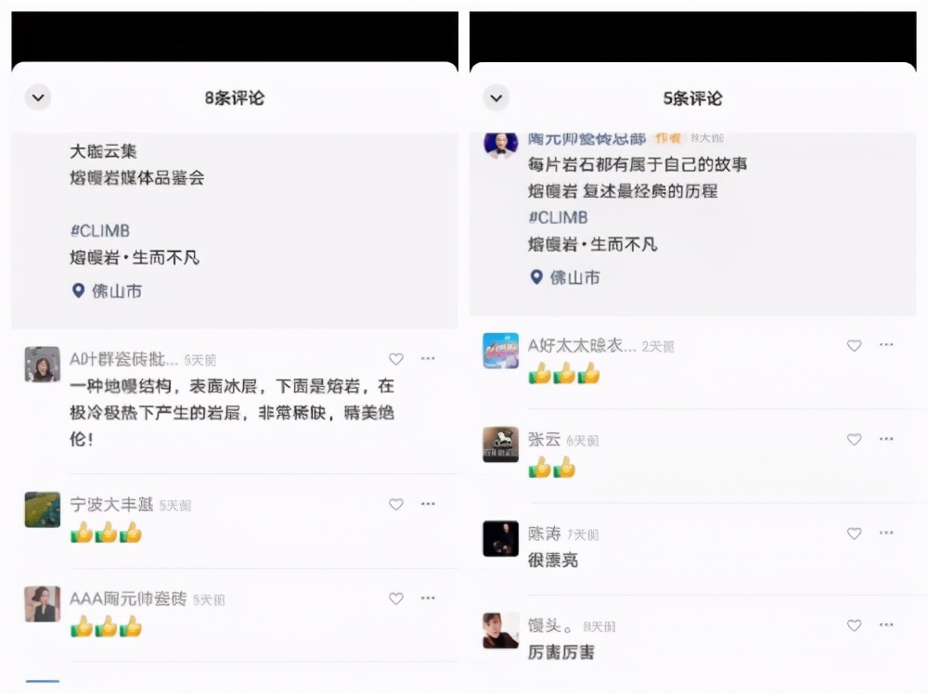Open 佛山市 location tag in left panel
This screenshot has height=694, width=928.
click(107, 291)
